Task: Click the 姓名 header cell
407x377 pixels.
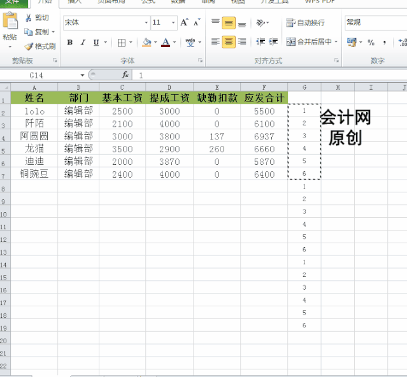Action: [34, 98]
